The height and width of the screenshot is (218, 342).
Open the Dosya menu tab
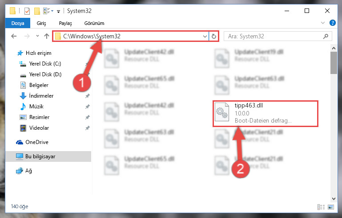[x=18, y=23]
